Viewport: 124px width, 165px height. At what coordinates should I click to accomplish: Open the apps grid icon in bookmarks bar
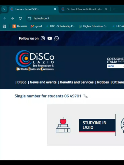(4, 26)
